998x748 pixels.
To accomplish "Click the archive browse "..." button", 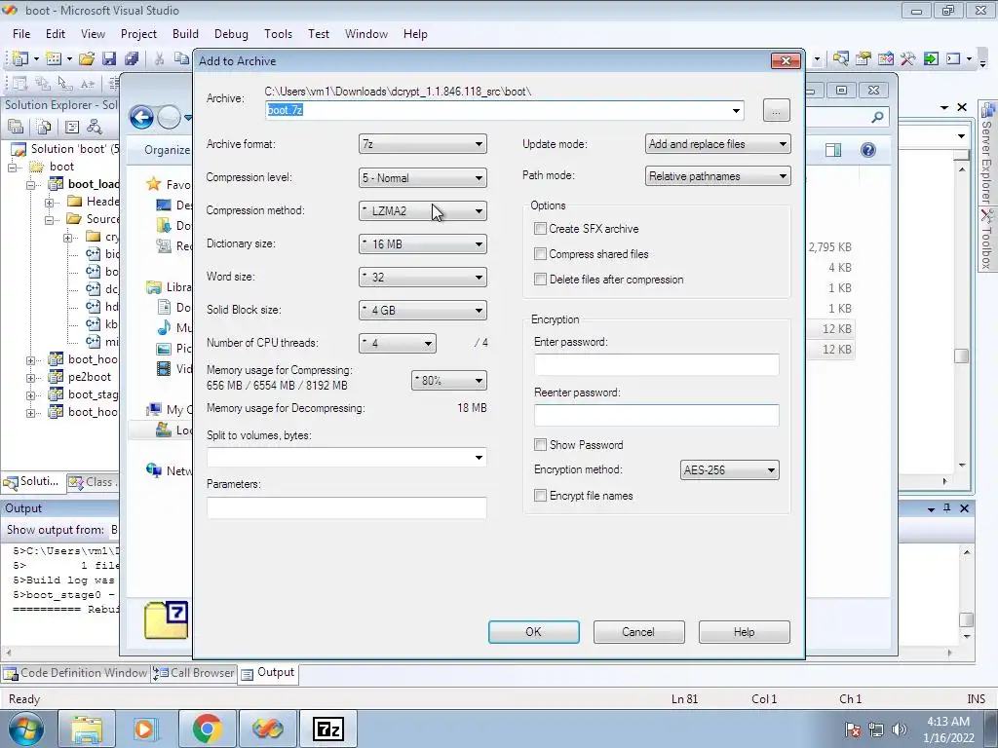I will point(776,111).
